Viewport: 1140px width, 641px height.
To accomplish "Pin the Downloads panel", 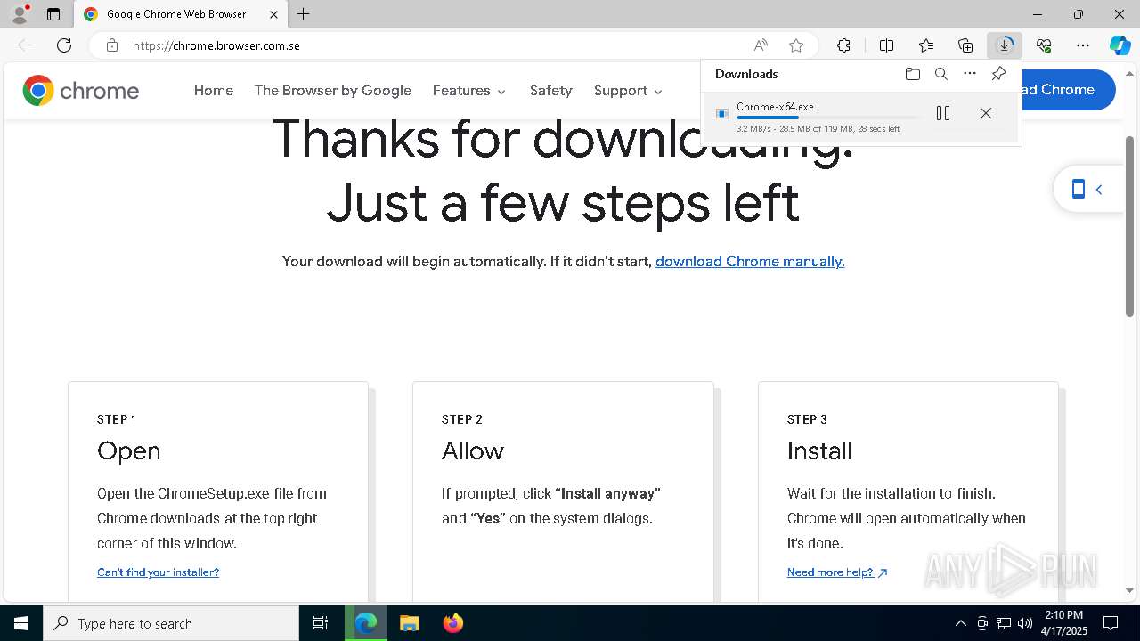I will click(998, 74).
